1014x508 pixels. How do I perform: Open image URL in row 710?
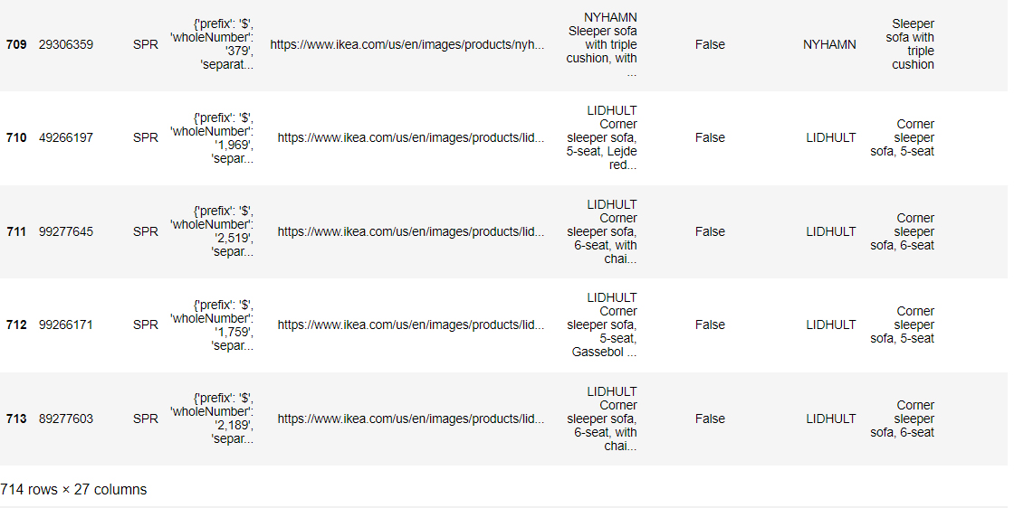pyautogui.click(x=411, y=138)
